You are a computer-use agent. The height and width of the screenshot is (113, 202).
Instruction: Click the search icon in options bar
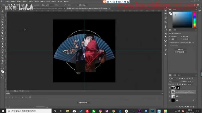(x=194, y=5)
